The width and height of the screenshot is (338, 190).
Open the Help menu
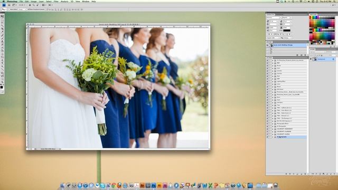tap(93, 1)
